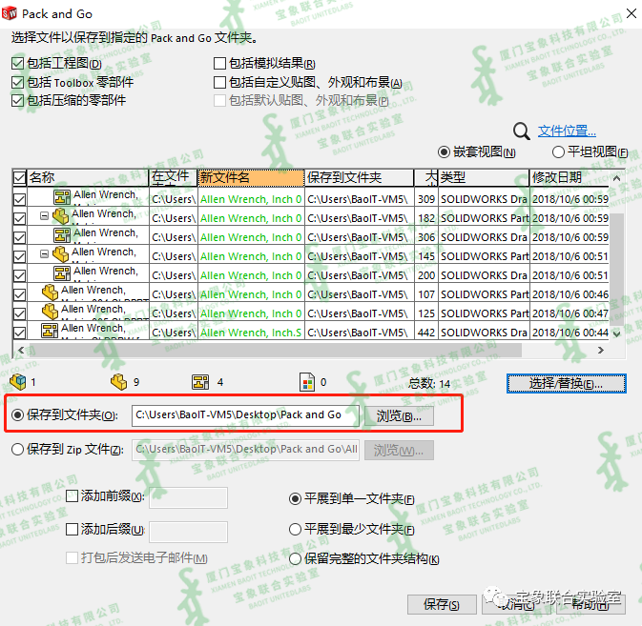Toggle 包括 Toolbox 零部件 checkbox
Screen dimensions: 642x626
point(17,83)
